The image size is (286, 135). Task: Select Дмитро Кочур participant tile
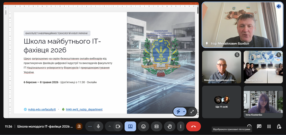click(x=263, y=67)
